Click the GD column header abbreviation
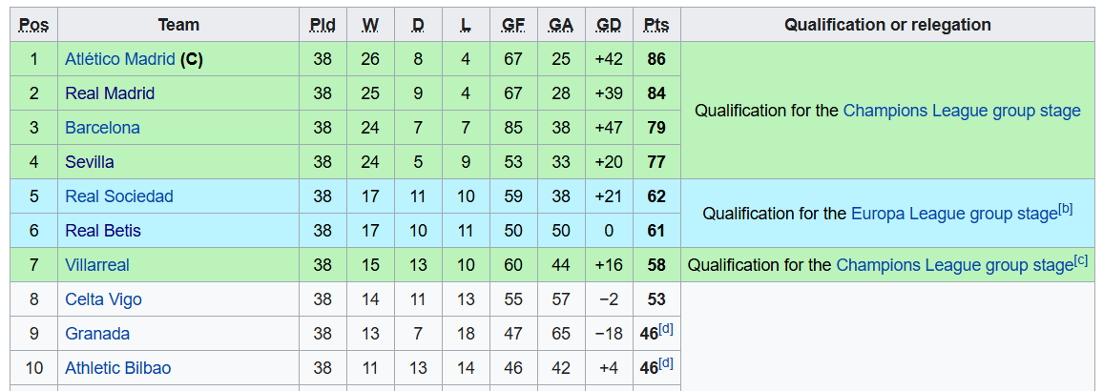This screenshot has width=1103, height=391. (x=609, y=26)
